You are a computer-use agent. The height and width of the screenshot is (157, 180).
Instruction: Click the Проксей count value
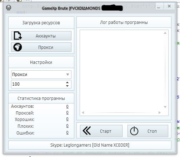coord(67,112)
